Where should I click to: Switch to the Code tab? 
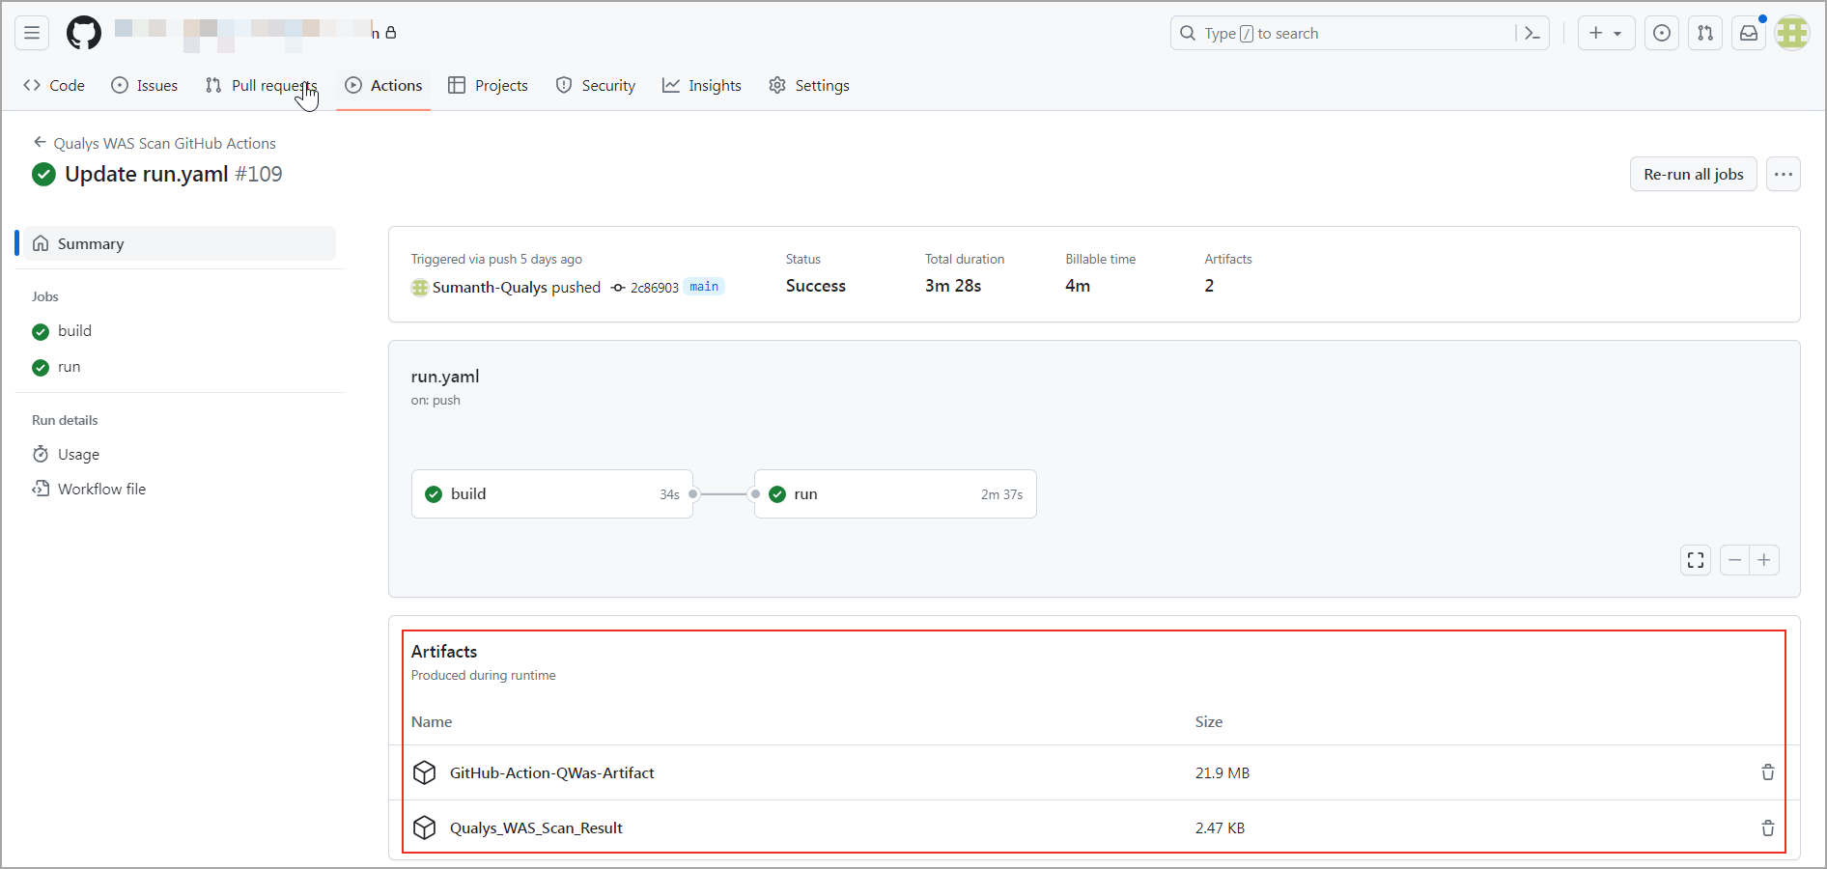point(54,86)
